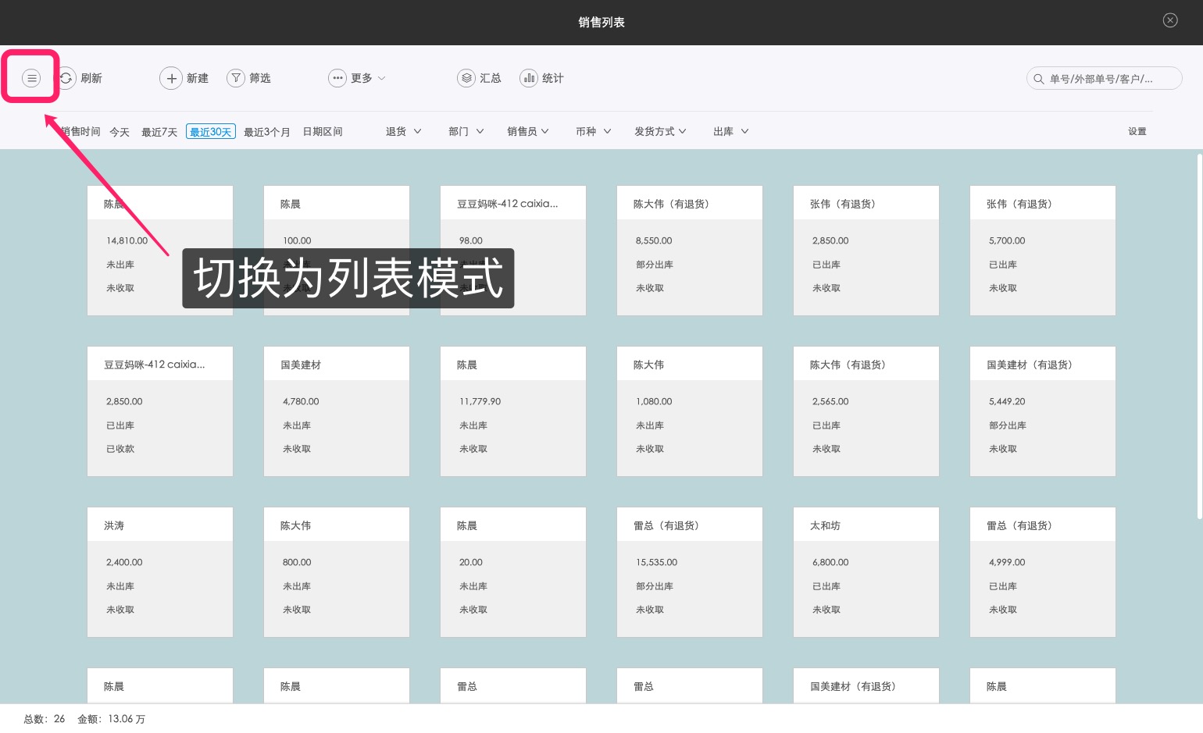
Task: Click 已收款 on 豆豆妈咪 2,850.00 card
Action: click(x=120, y=449)
